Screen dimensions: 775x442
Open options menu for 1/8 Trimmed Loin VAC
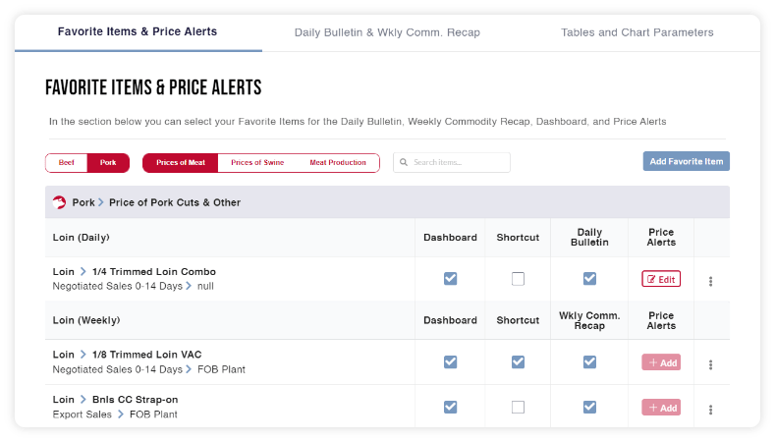tap(710, 363)
